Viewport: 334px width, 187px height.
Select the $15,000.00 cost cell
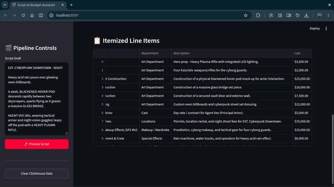pos(302,121)
